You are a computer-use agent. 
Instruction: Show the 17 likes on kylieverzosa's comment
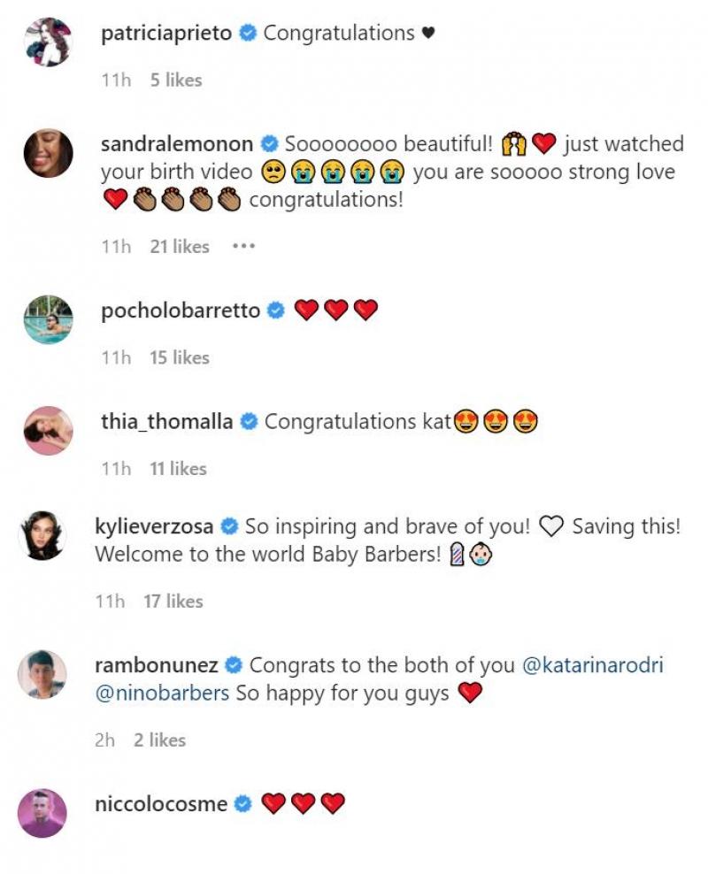click(x=173, y=601)
